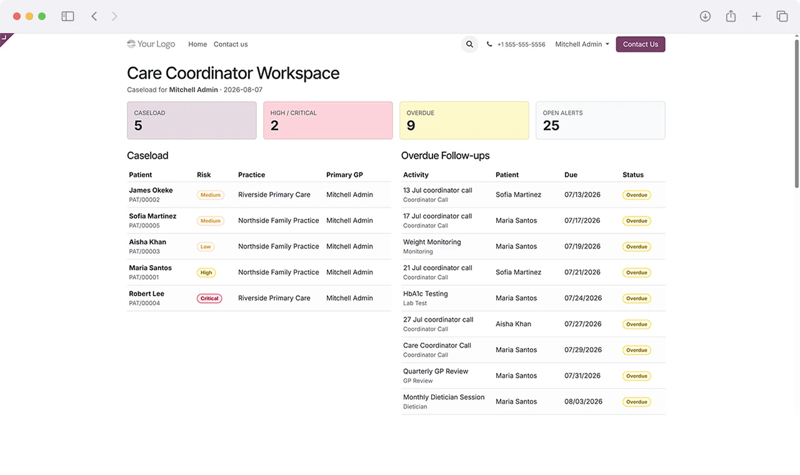The height and width of the screenshot is (475, 800).
Task: Click the Medium risk badge for James Okeke
Action: (x=211, y=195)
